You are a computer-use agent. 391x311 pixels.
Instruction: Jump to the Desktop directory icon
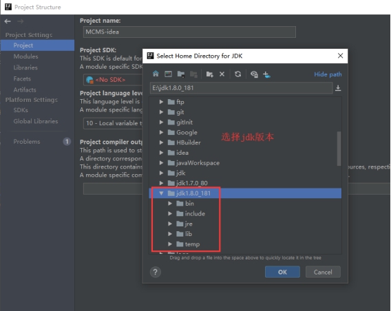coord(169,74)
